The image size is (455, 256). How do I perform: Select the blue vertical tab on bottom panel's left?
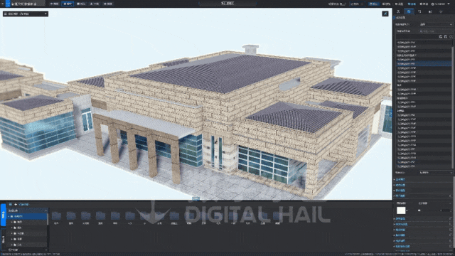click(x=3, y=215)
